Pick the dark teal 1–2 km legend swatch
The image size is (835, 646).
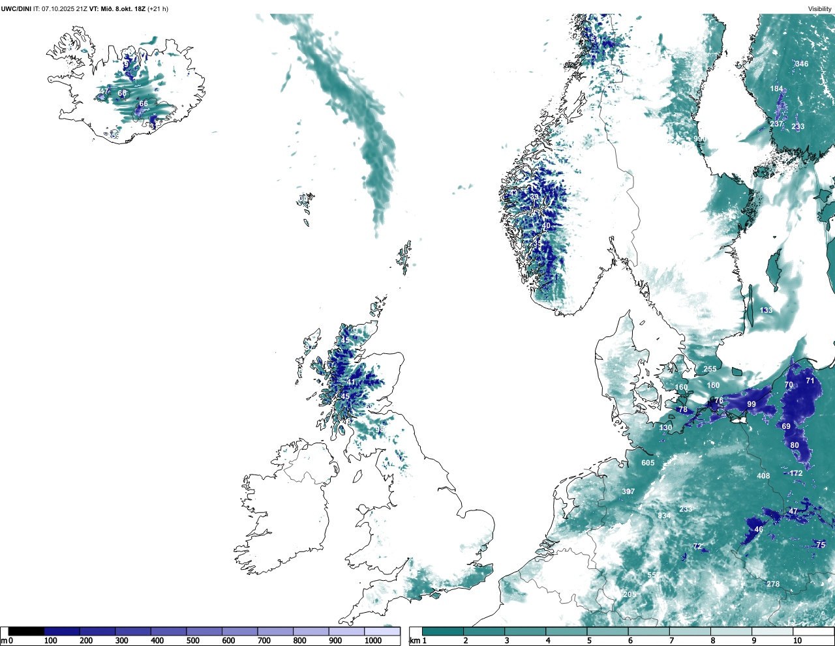443,632
